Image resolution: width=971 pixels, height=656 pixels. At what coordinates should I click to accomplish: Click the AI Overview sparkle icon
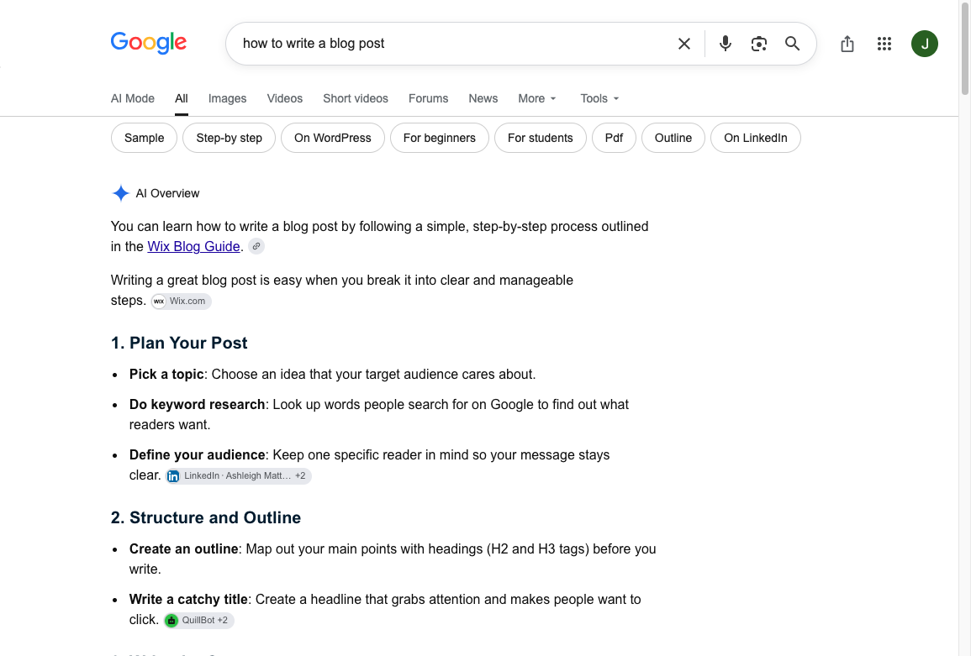(x=120, y=193)
